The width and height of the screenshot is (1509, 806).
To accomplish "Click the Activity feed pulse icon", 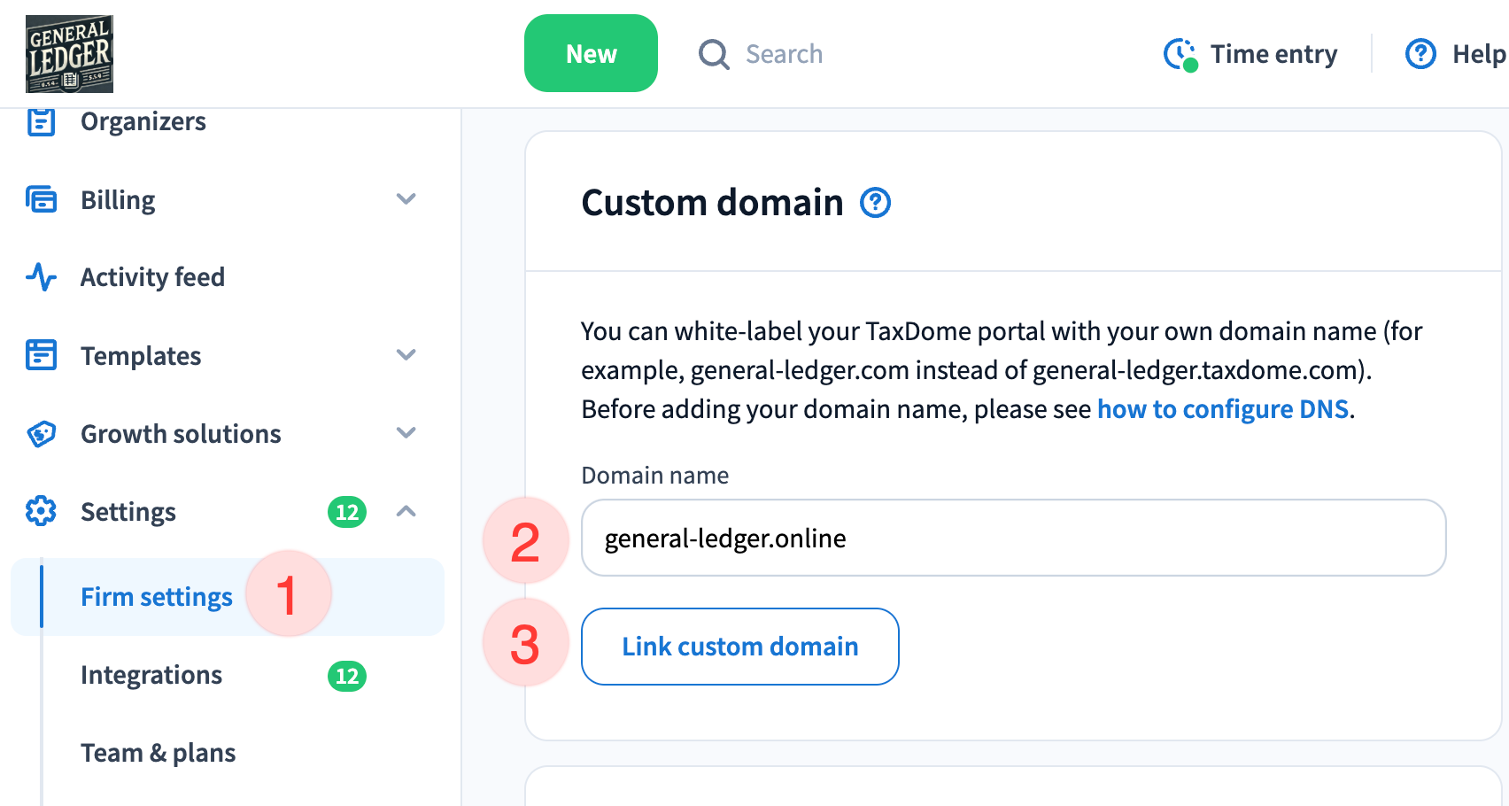I will tap(42, 277).
